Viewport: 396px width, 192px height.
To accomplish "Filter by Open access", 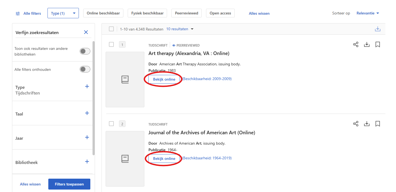I will click(220, 13).
